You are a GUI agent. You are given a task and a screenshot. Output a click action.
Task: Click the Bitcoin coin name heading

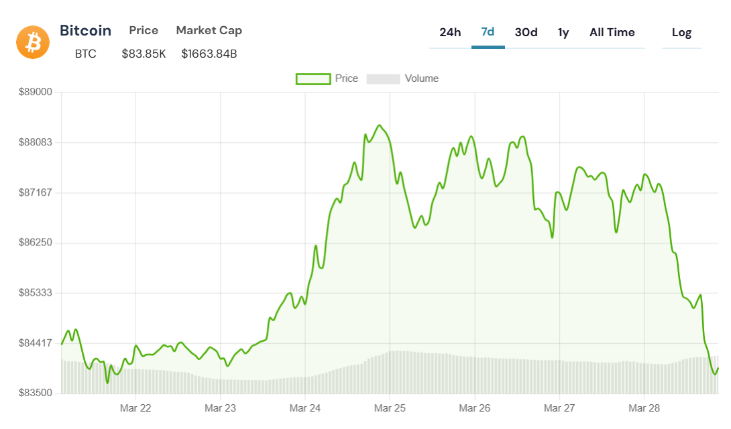point(85,31)
